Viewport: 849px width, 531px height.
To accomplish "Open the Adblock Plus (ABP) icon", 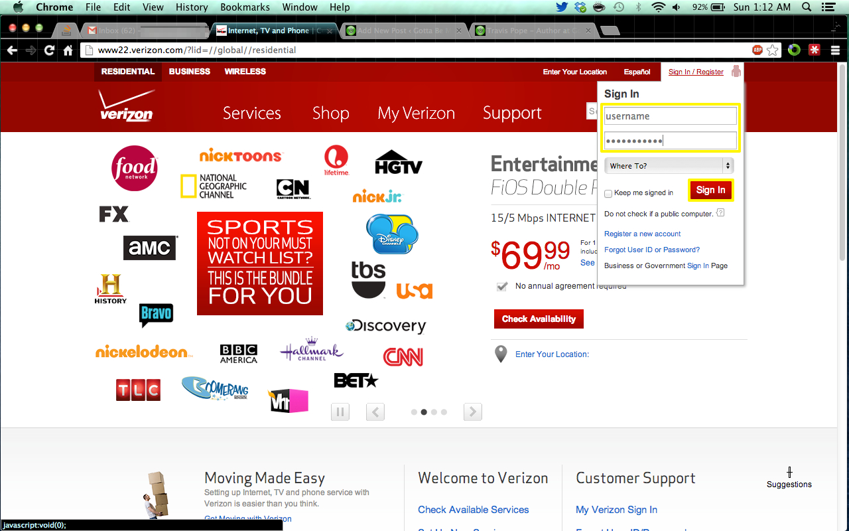I will point(757,50).
